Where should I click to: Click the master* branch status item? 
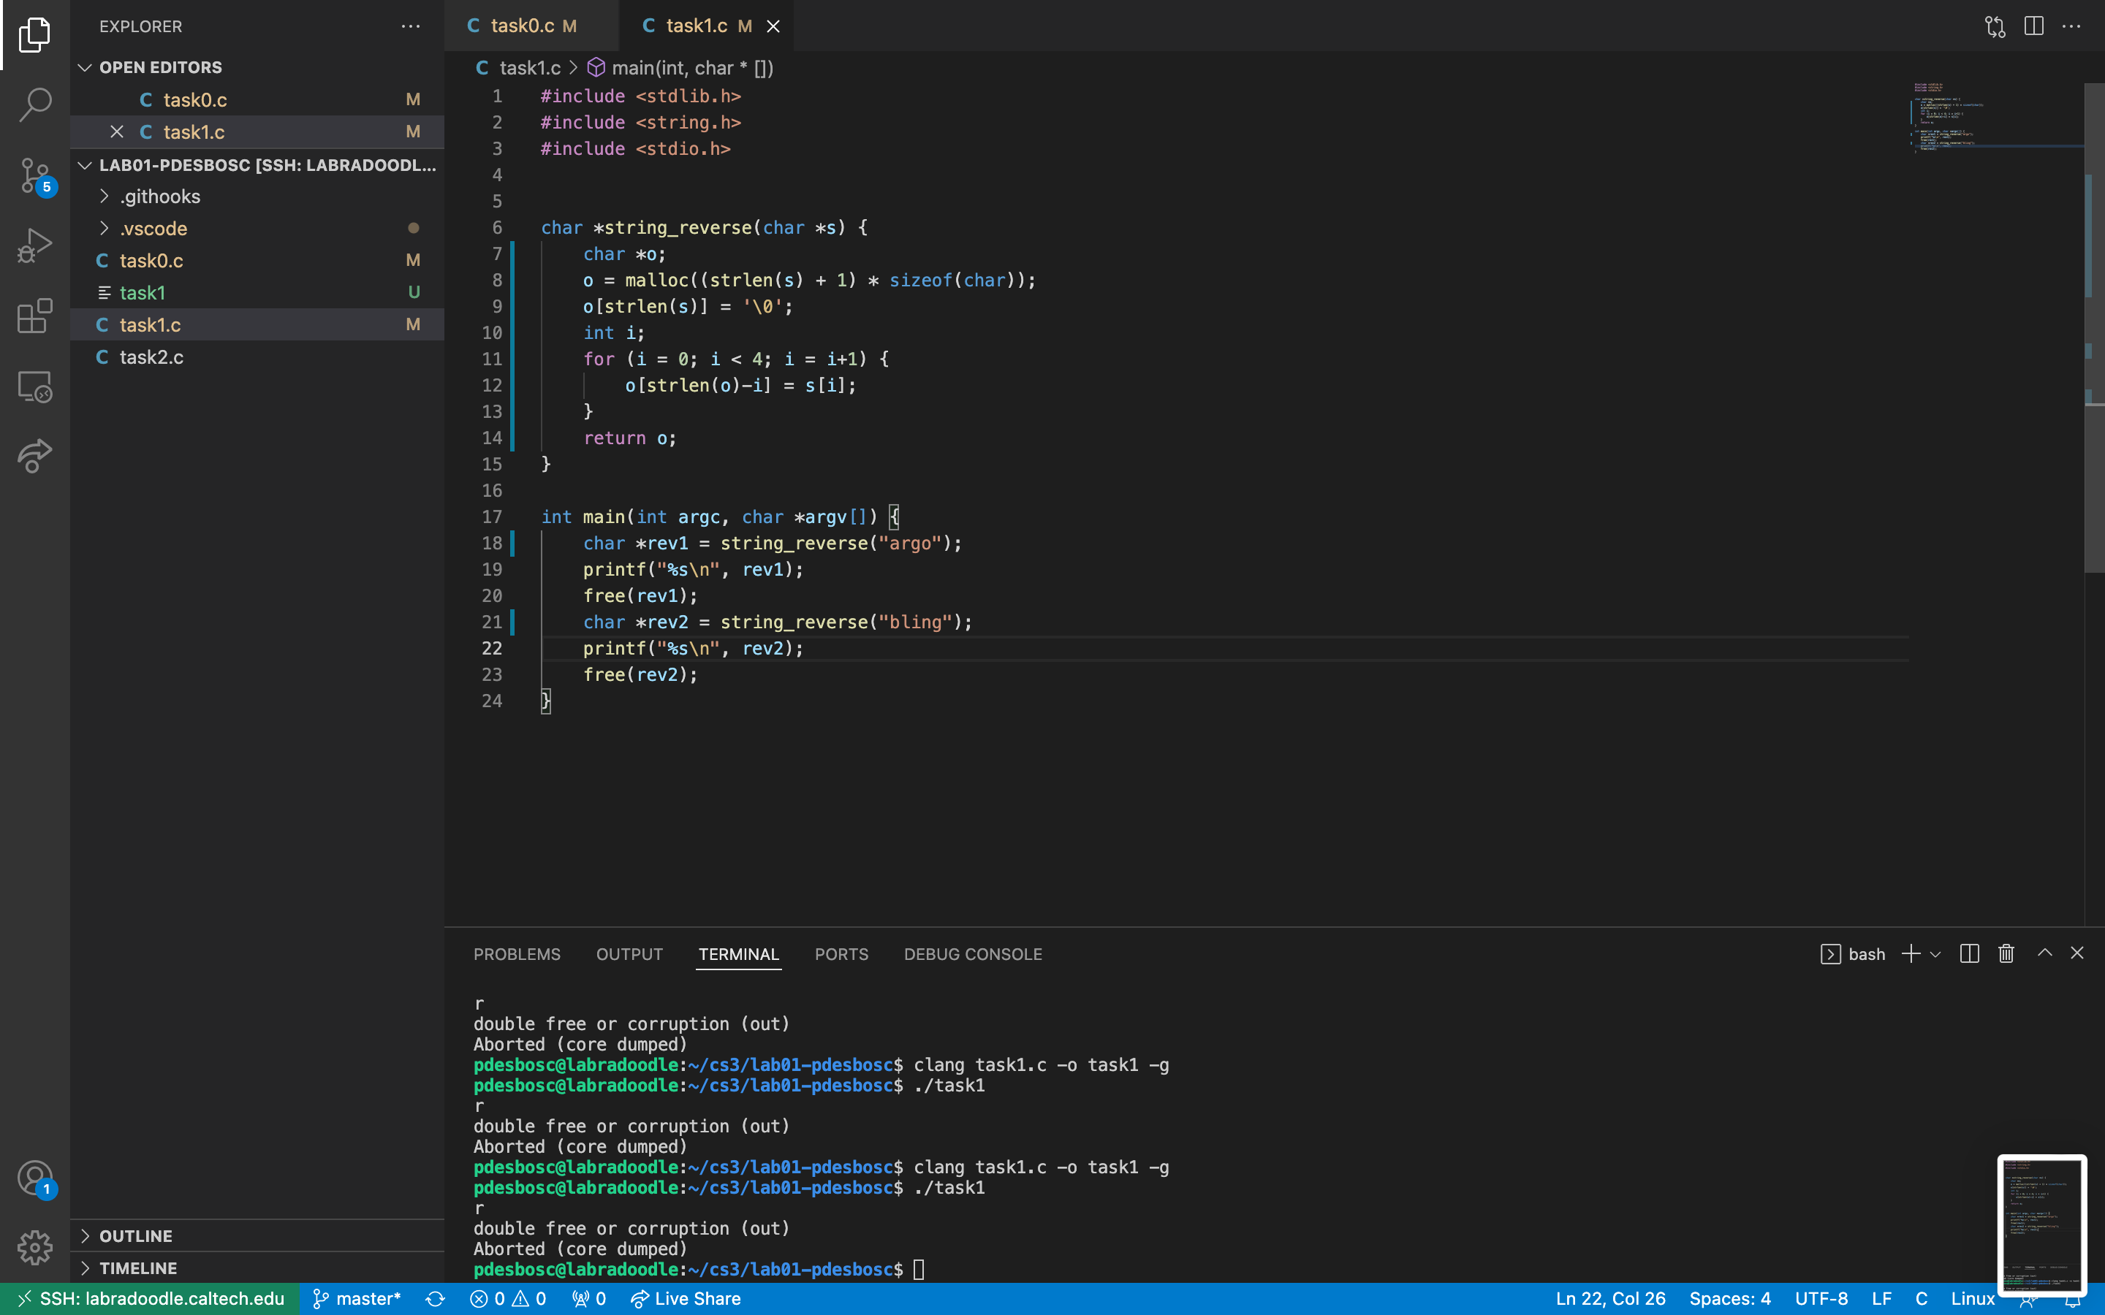click(x=357, y=1298)
